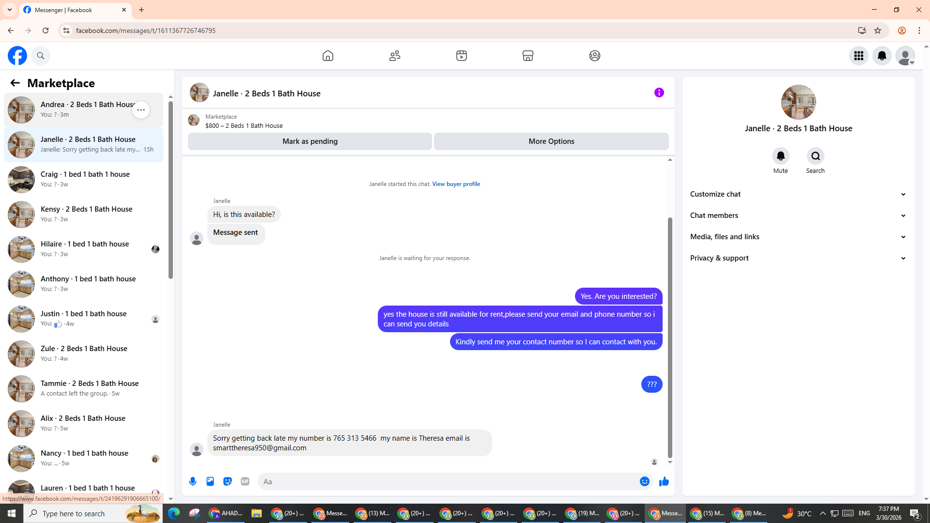
Task: Mute the Janelle conversation
Action: 780,156
